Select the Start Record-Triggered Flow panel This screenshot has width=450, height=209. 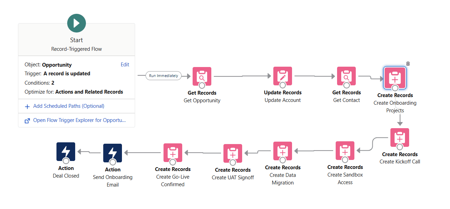tap(76, 40)
